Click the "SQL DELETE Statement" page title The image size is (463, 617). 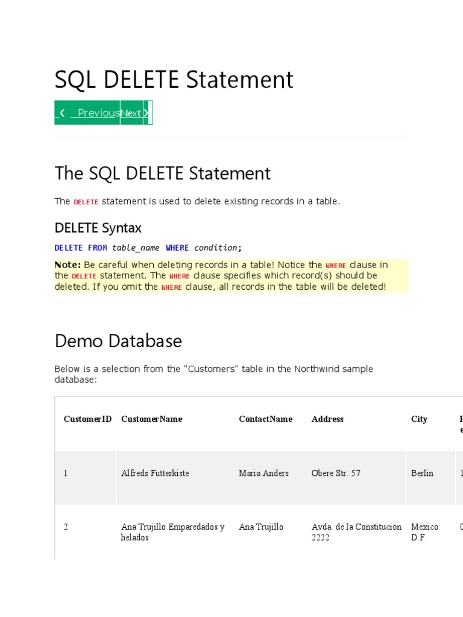(x=174, y=80)
